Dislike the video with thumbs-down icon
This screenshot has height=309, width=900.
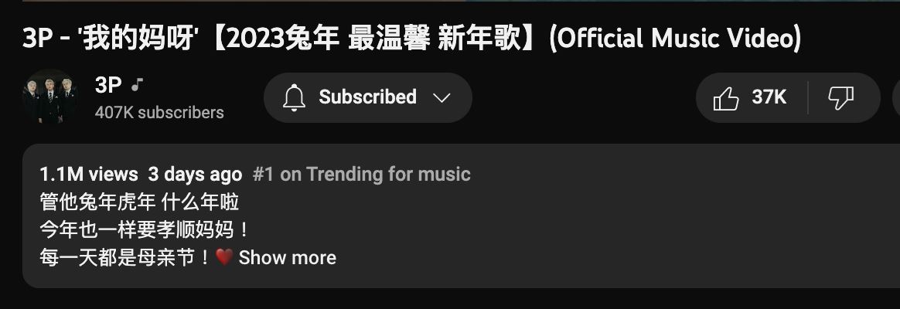coord(841,98)
